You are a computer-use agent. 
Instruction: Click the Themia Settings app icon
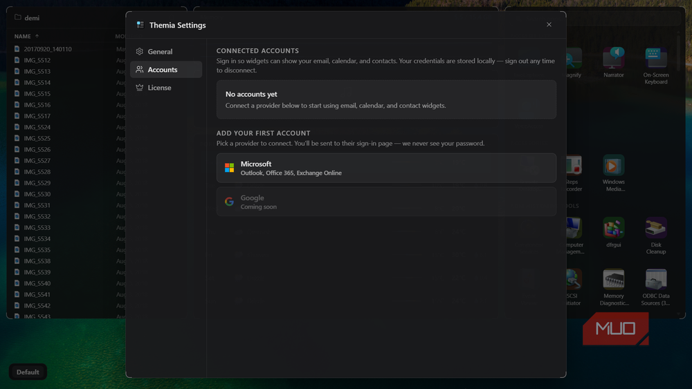click(140, 25)
